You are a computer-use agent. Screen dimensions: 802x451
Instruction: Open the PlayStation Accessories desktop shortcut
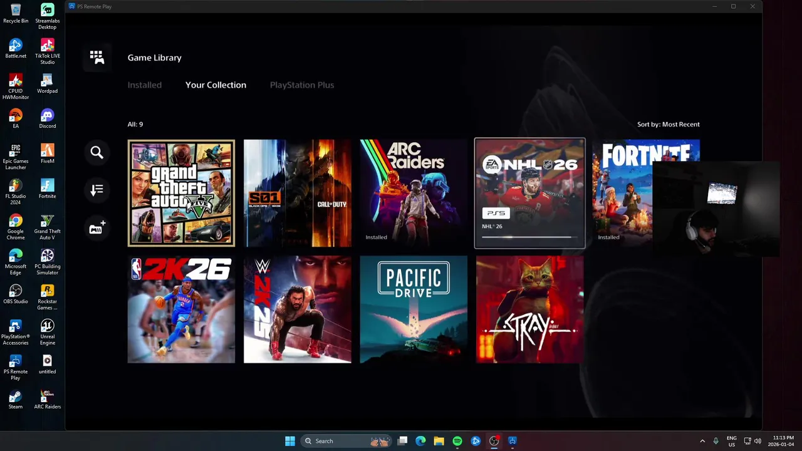point(16,333)
